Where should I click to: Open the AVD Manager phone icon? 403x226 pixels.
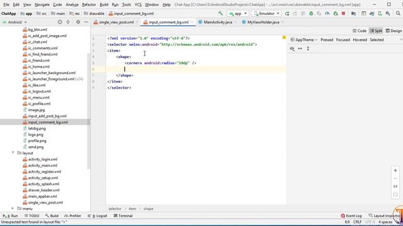[380, 14]
